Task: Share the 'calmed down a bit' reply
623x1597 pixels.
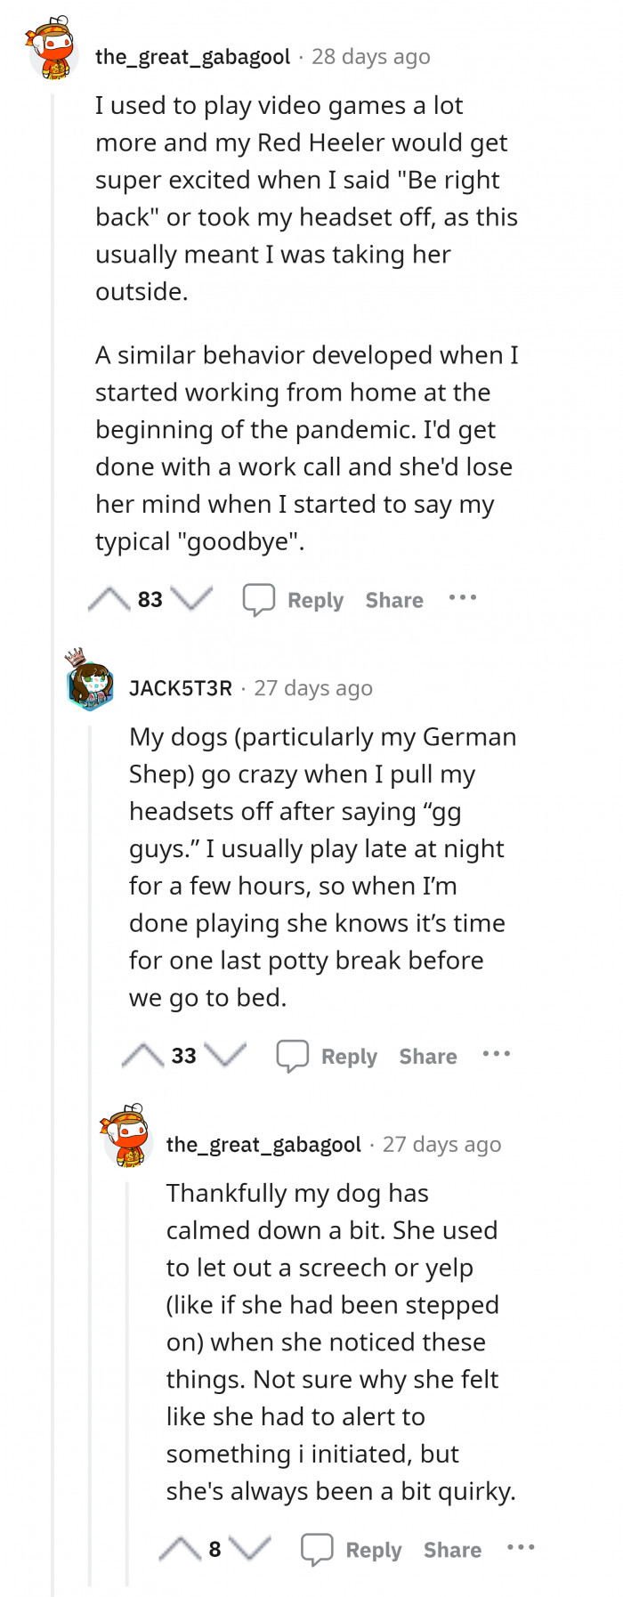Action: click(x=452, y=1550)
